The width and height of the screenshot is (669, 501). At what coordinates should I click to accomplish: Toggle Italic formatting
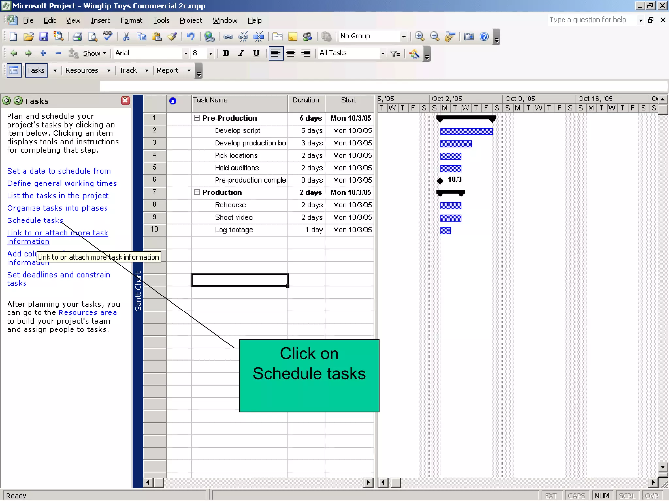click(x=241, y=53)
